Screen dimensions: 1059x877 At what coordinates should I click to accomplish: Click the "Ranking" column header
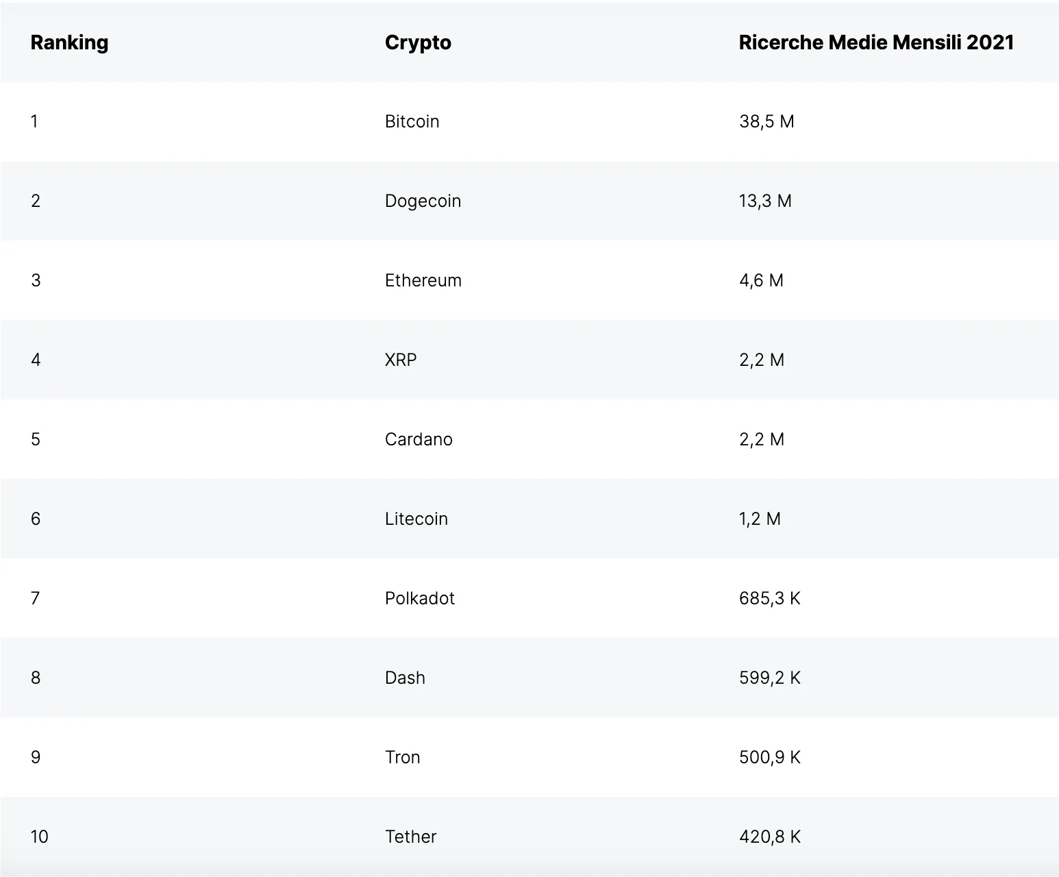[69, 42]
